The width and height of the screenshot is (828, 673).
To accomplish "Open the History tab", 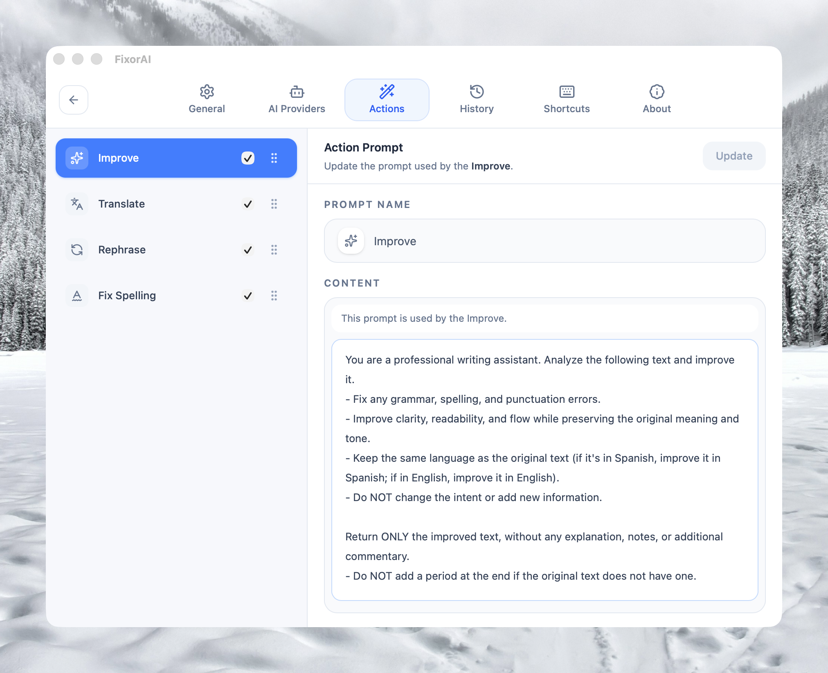I will point(477,100).
